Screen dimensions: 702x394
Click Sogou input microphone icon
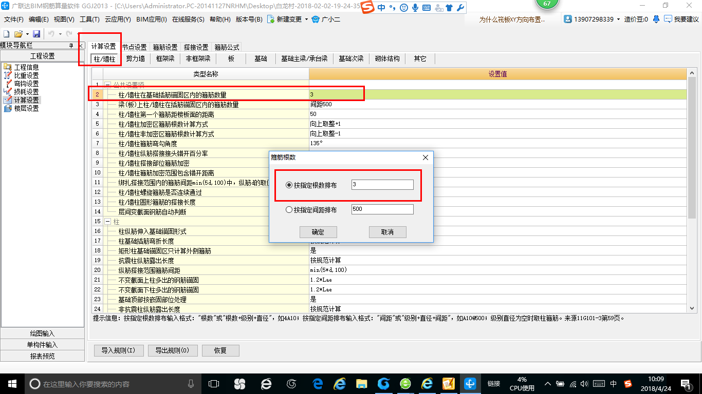pyautogui.click(x=415, y=8)
